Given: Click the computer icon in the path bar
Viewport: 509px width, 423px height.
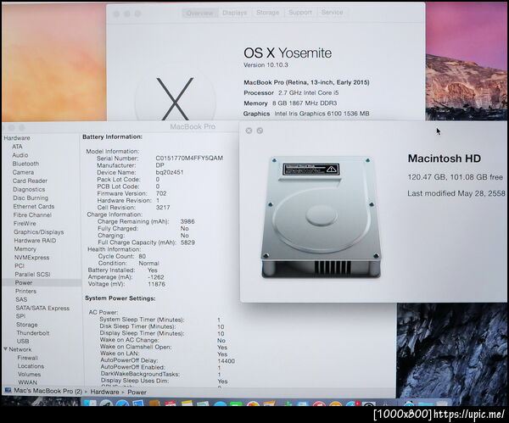Looking at the screenshot, I should point(8,391).
